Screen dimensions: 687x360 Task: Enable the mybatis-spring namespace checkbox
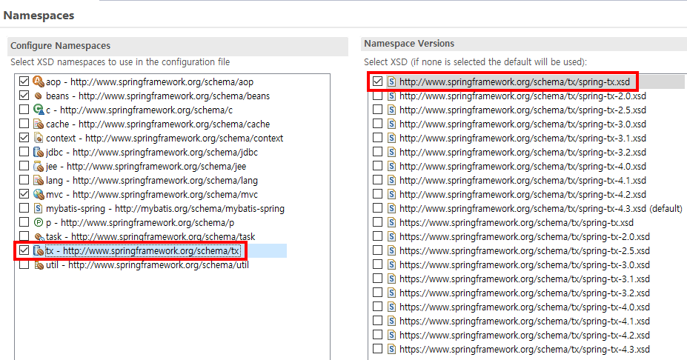24,208
